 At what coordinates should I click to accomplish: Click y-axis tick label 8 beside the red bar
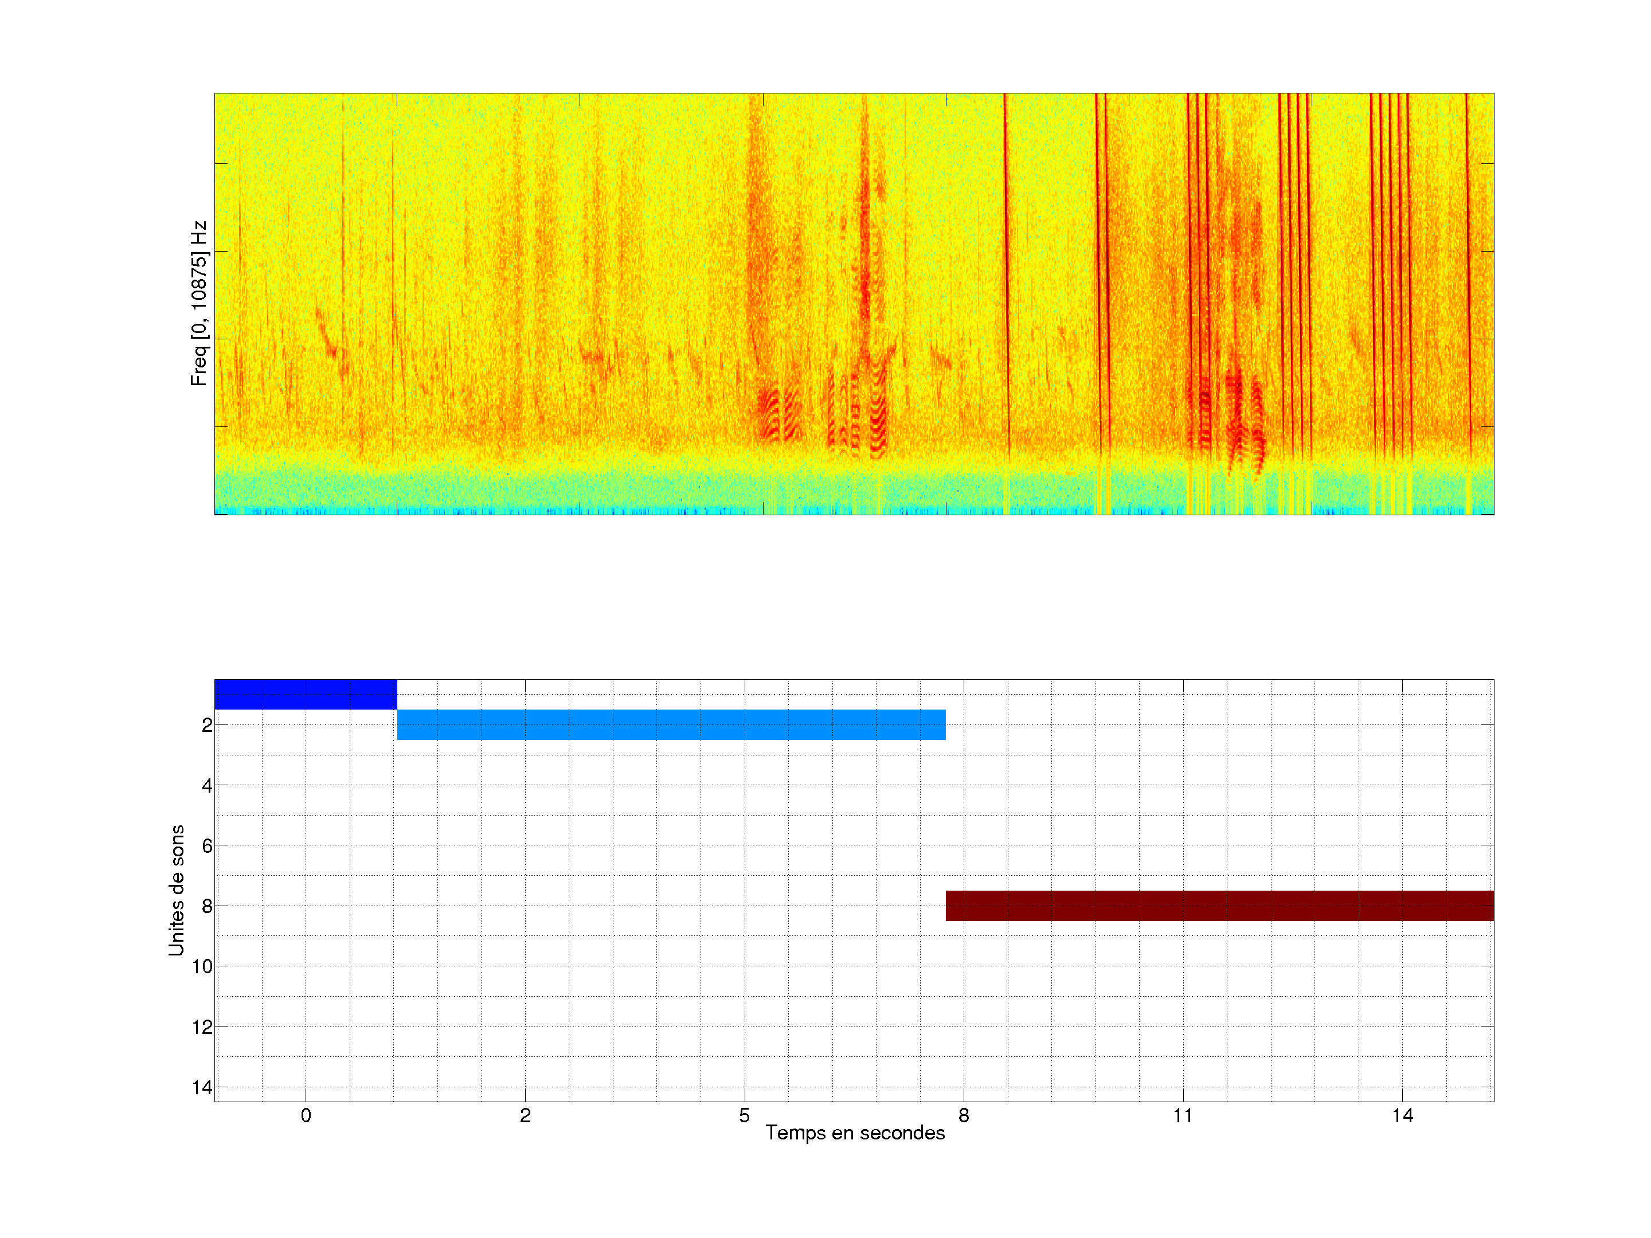[x=207, y=906]
